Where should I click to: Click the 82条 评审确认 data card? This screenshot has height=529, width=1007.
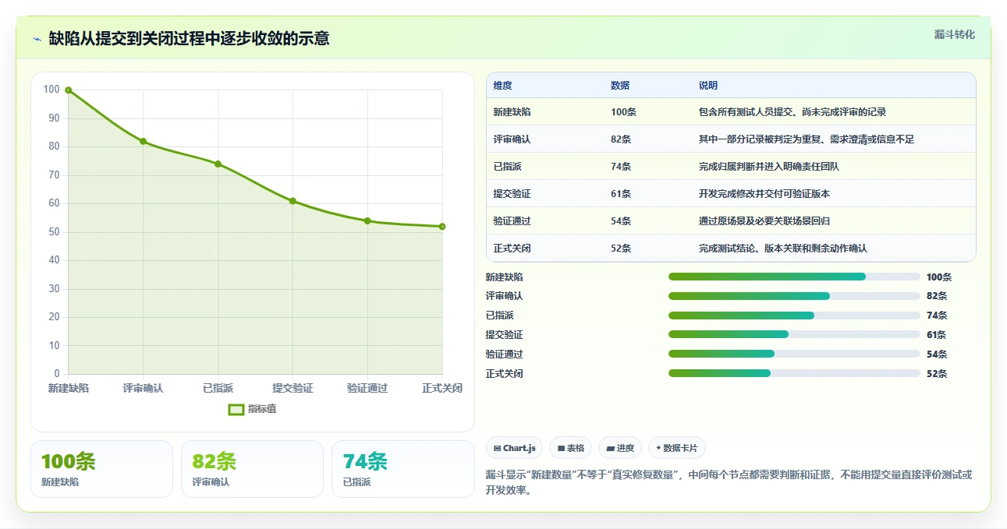252,469
